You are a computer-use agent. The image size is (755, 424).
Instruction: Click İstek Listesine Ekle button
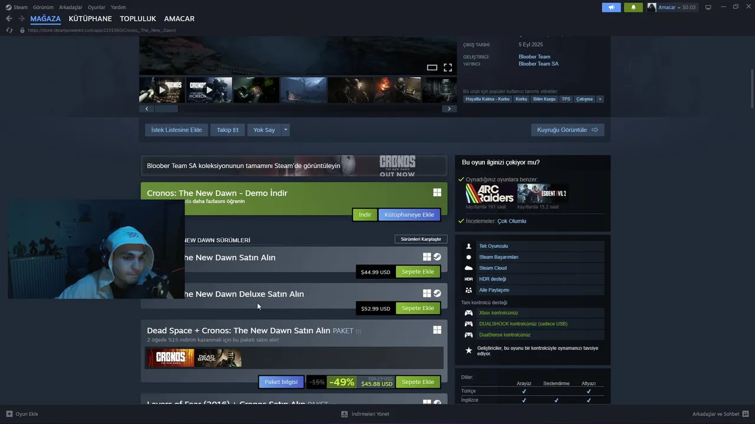176,130
